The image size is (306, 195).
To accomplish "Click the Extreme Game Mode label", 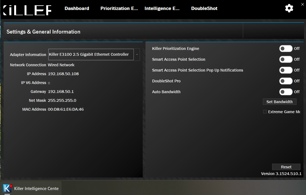I will (x=284, y=112).
